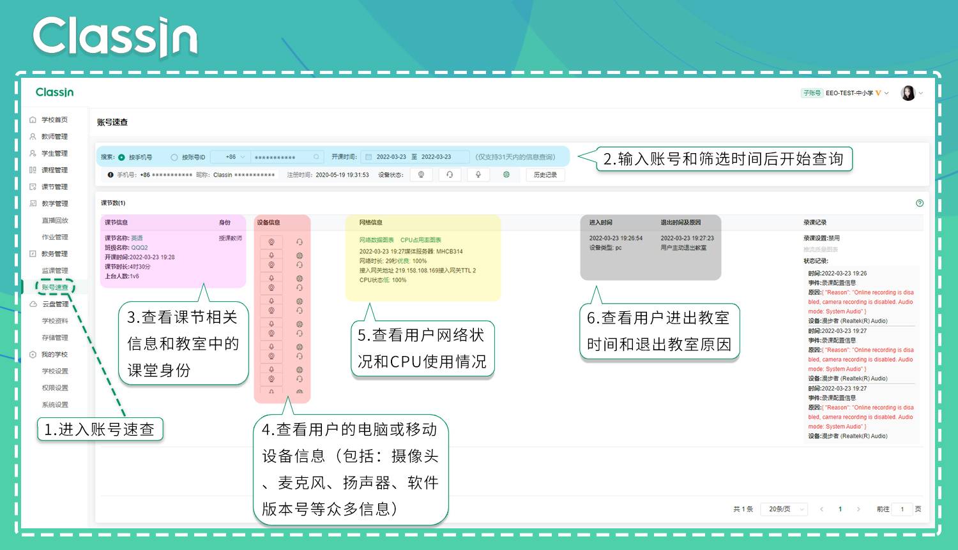Screen dimensions: 958x550
Task: Open 课节管理 in the sidebar
Action: (54, 187)
